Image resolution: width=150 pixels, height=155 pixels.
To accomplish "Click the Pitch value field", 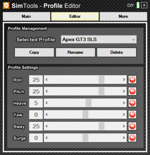I will tap(36, 91).
